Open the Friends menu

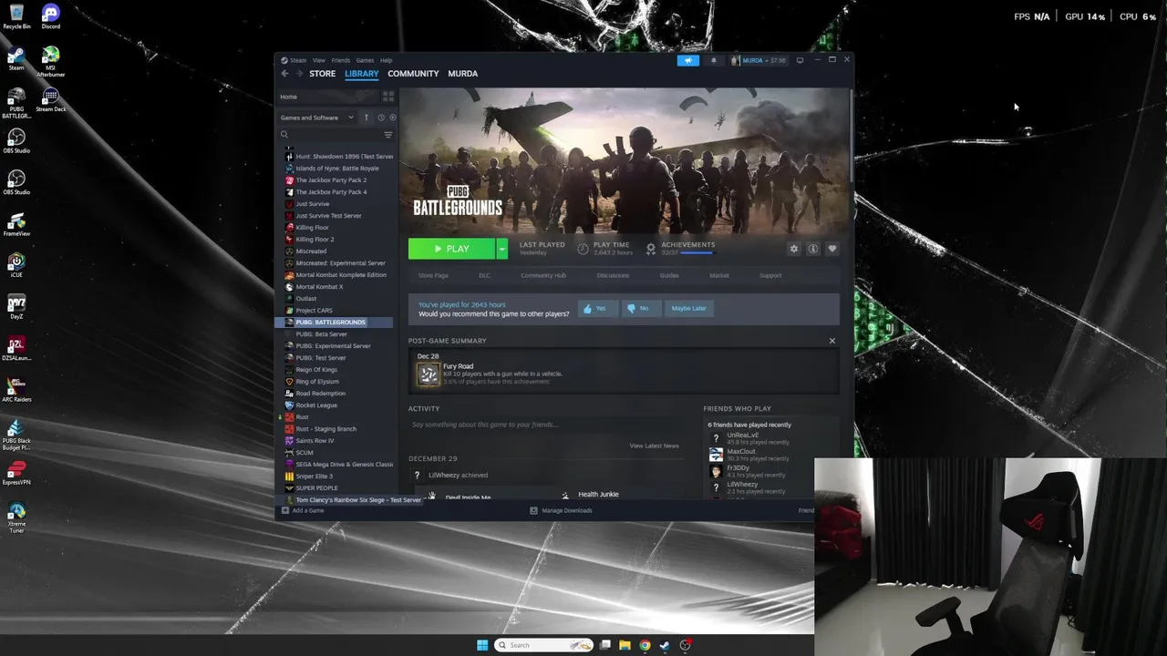click(x=340, y=60)
